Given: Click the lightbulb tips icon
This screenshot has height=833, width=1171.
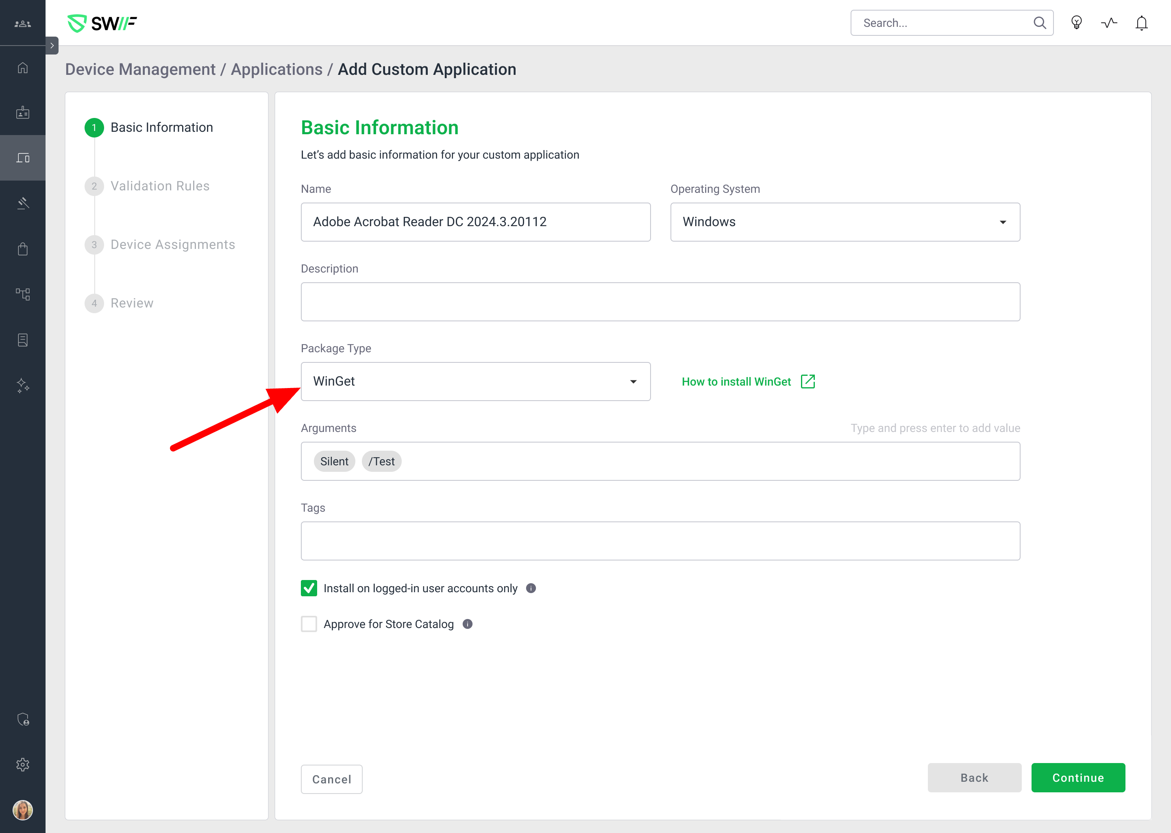Looking at the screenshot, I should (1076, 23).
